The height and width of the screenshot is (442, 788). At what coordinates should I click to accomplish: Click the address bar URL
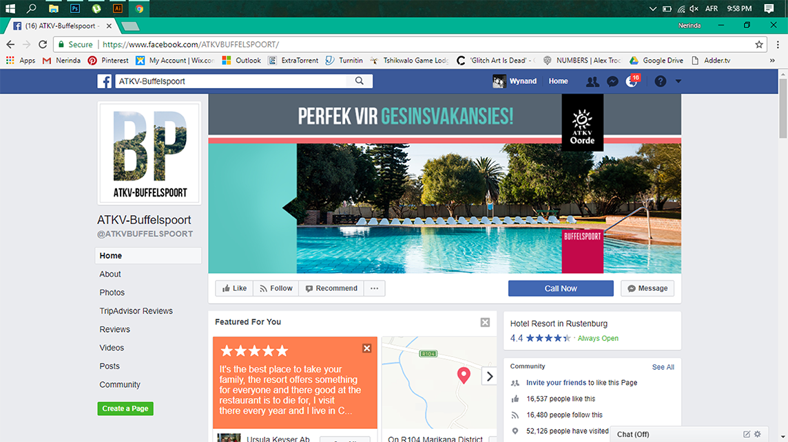click(191, 45)
